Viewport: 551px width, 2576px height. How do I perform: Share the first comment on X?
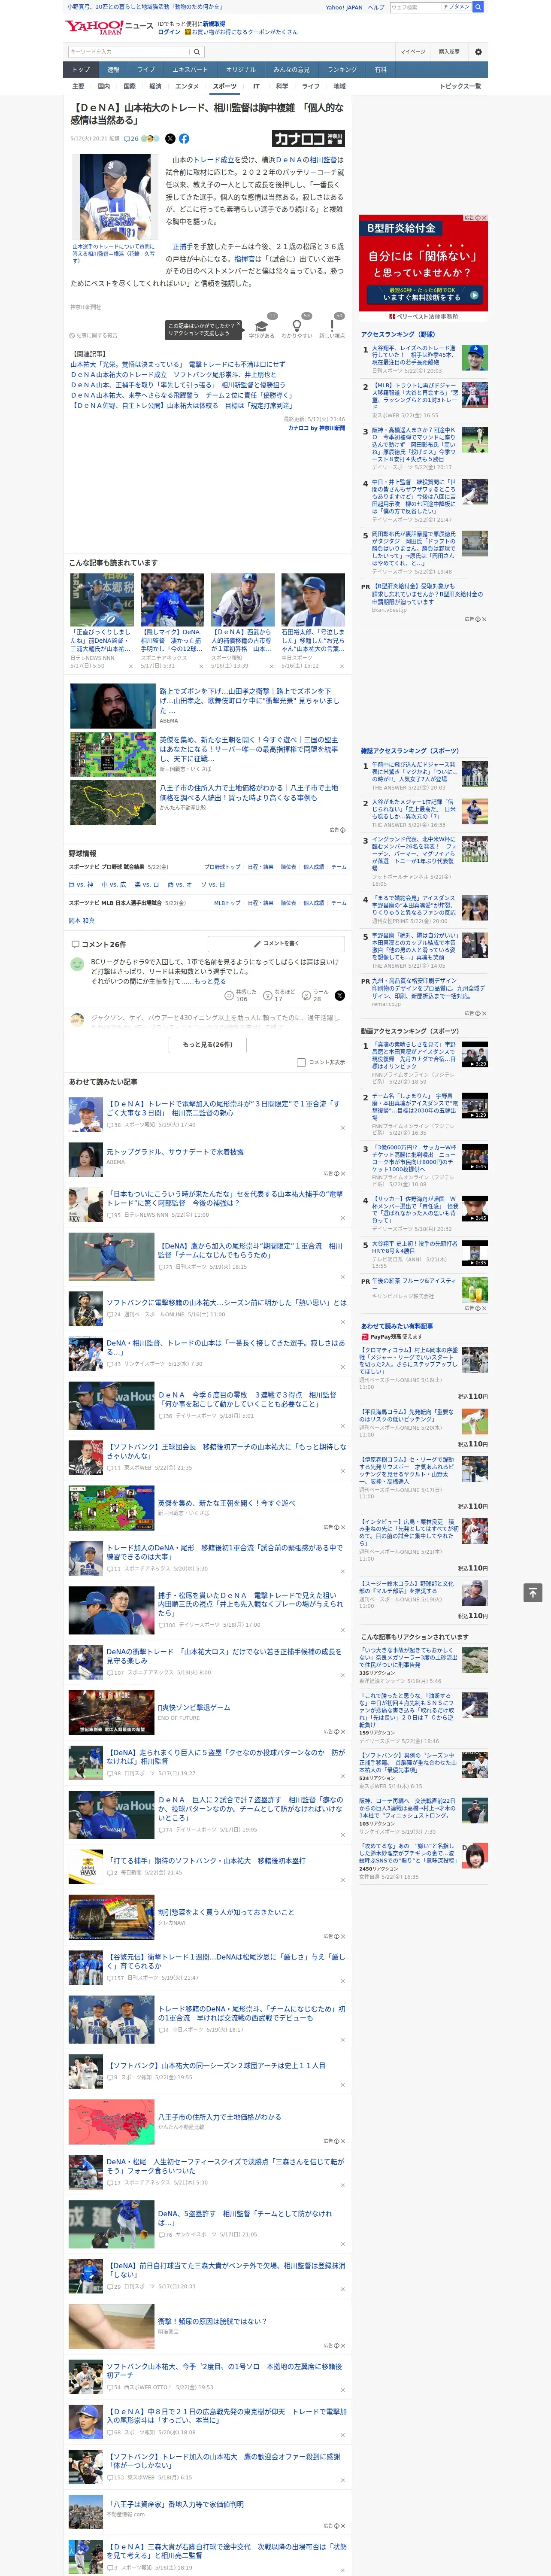pyautogui.click(x=339, y=995)
